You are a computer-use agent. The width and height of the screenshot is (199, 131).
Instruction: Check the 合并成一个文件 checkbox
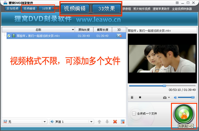(x=134, y=114)
